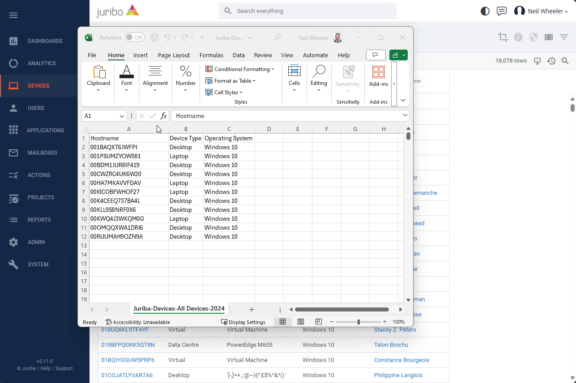The image size is (576, 383).
Task: Click Juriba export download icon
Action: tap(538, 61)
